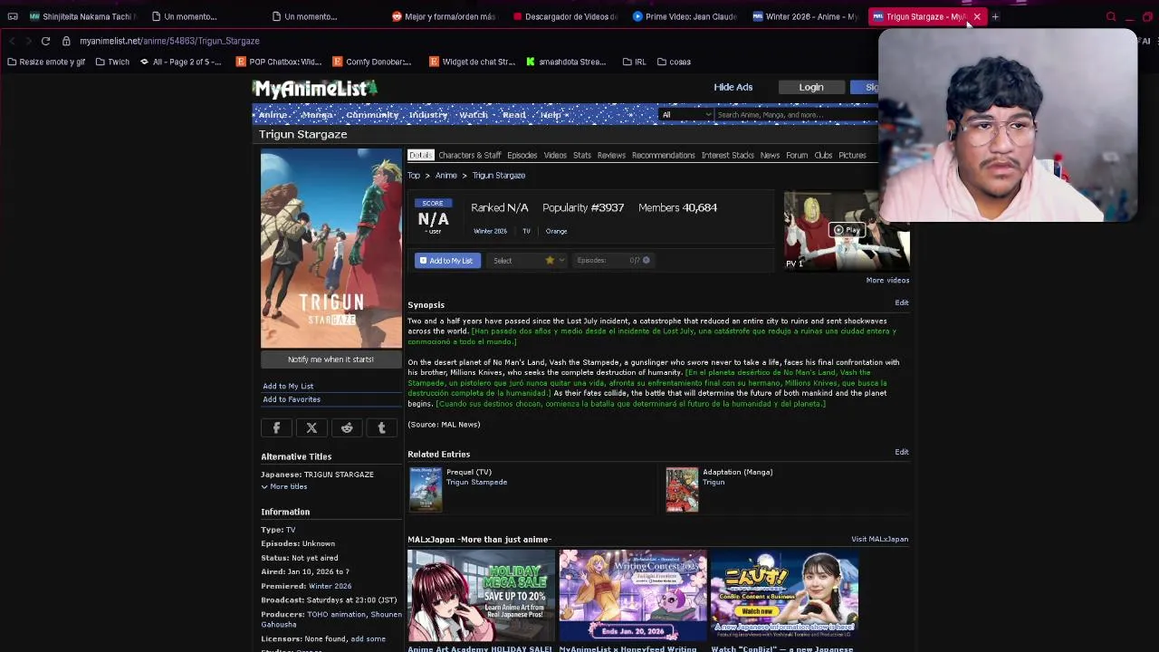Viewport: 1159px width, 652px height.
Task: Close the Trigun Stargaze browser tab
Action: (x=977, y=16)
